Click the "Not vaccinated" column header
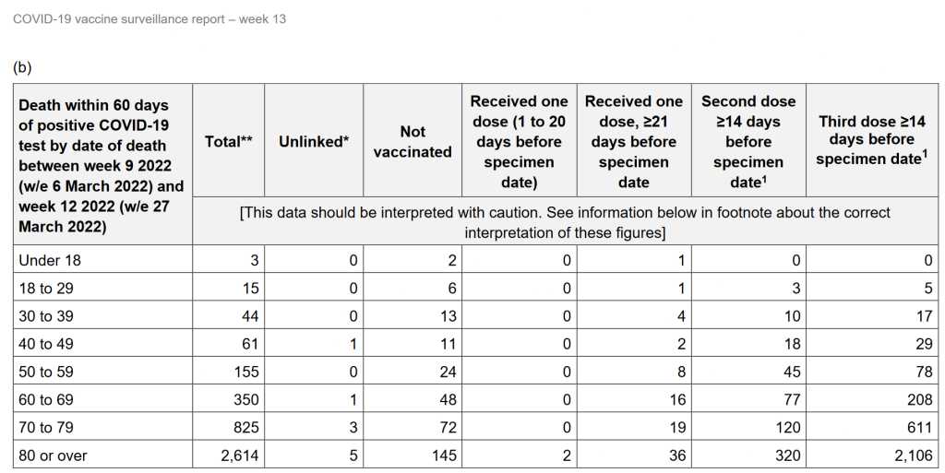Screen dimensions: 945x473 coord(413,142)
